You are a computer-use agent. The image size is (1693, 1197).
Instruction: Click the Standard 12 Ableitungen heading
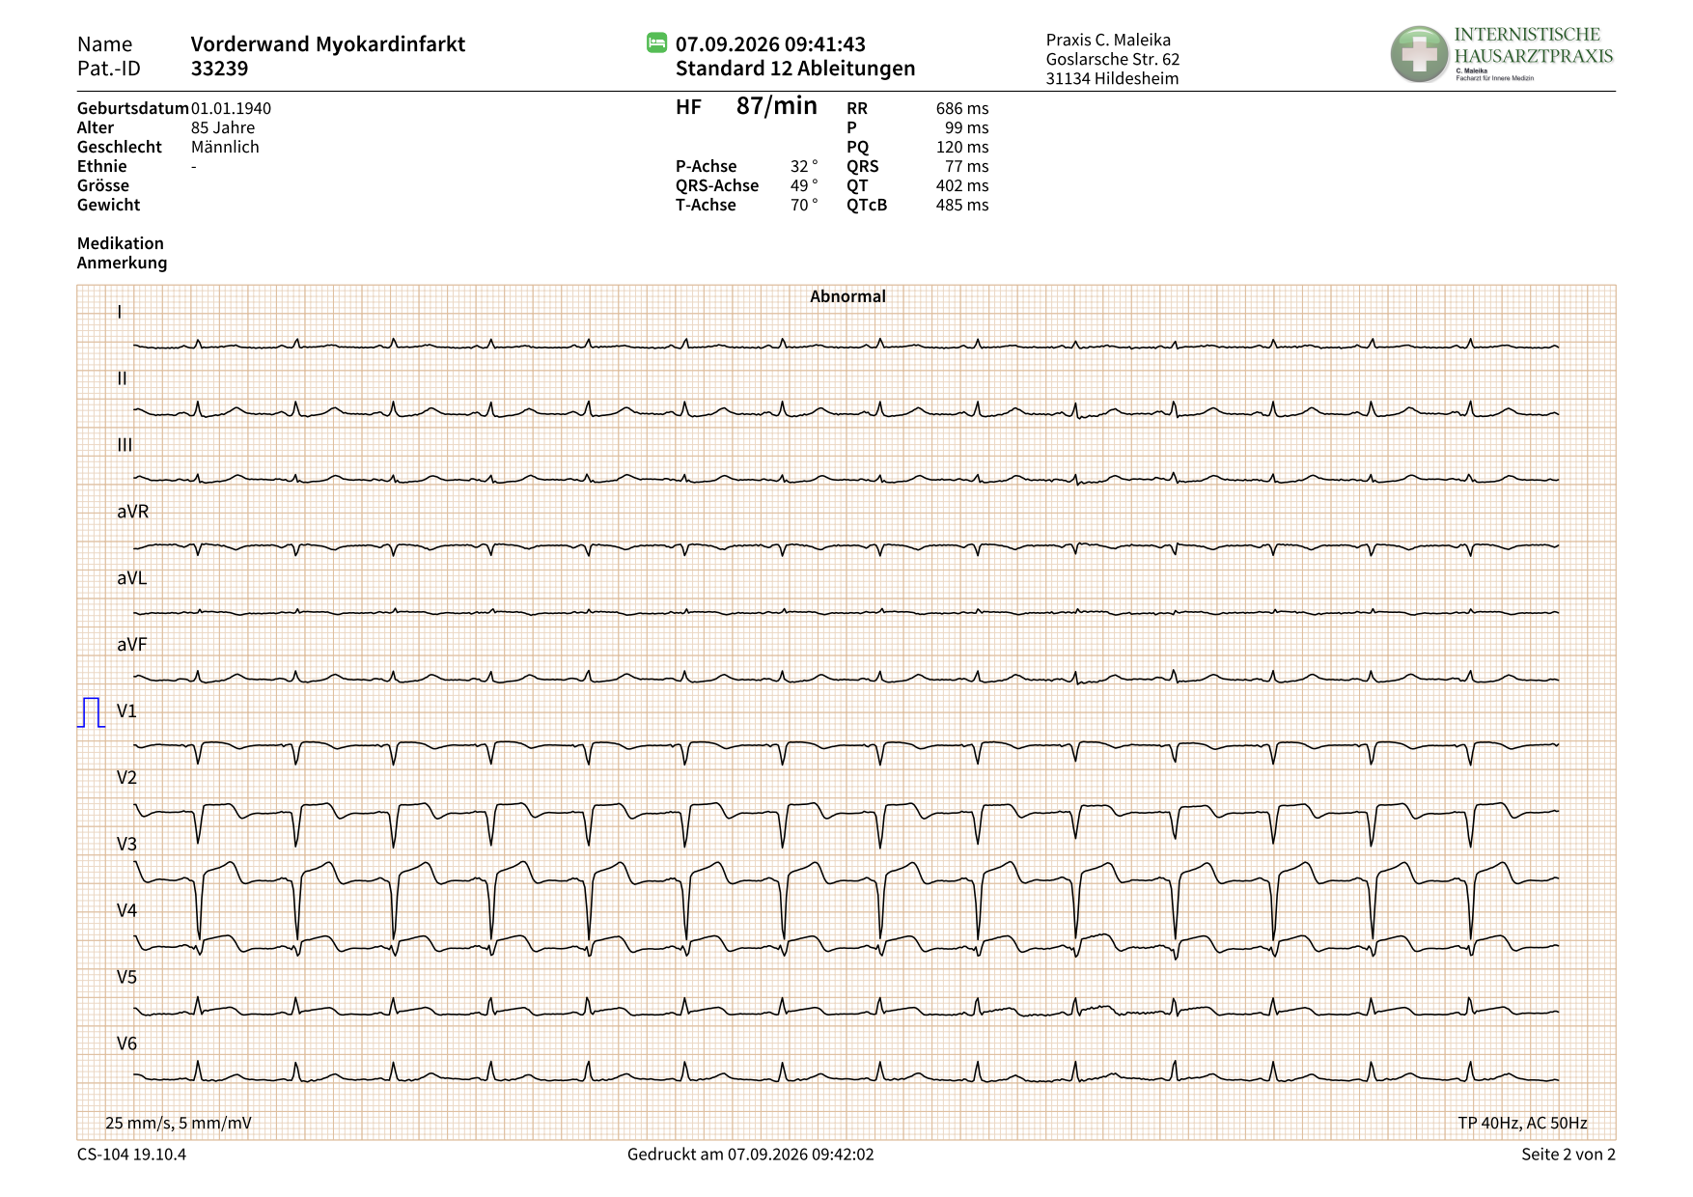click(x=795, y=69)
